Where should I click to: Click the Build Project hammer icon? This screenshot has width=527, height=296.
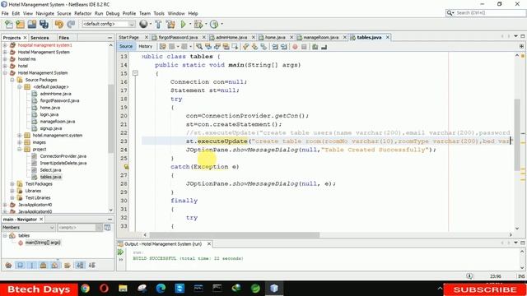(158, 24)
